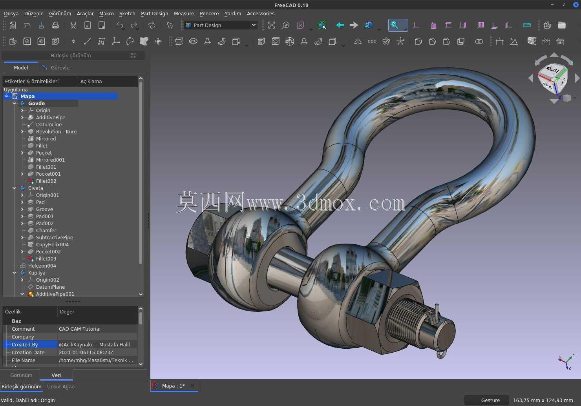Click the What's This help cursor icon
This screenshot has width=581, height=406.
170,25
